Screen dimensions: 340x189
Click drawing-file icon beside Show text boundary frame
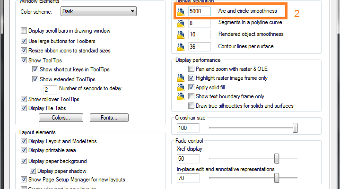pos(181,96)
